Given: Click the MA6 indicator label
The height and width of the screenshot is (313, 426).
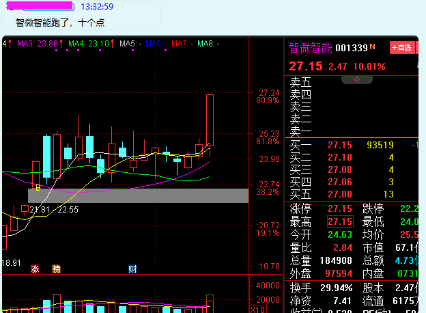Looking at the screenshot, I should [156, 44].
